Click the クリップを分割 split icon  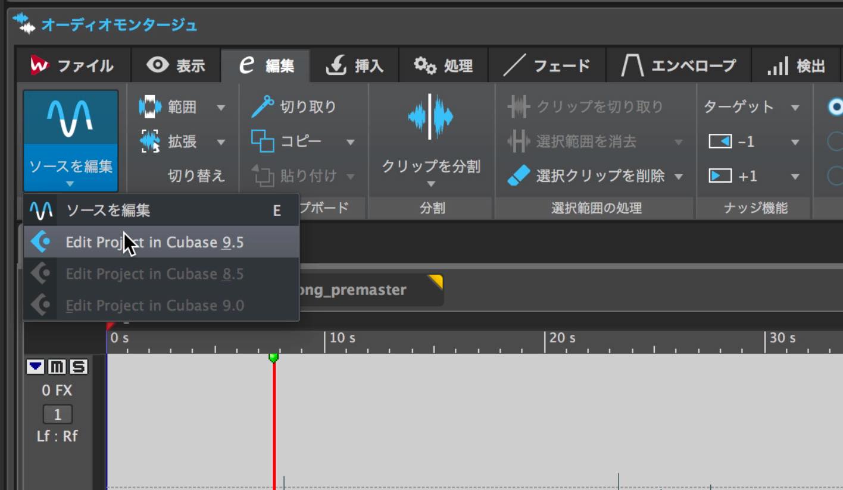pos(430,117)
